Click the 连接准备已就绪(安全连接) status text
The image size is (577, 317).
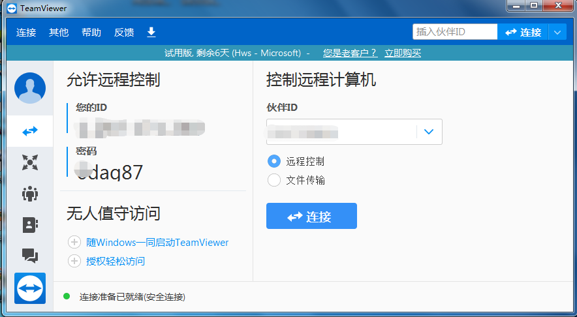[133, 297]
